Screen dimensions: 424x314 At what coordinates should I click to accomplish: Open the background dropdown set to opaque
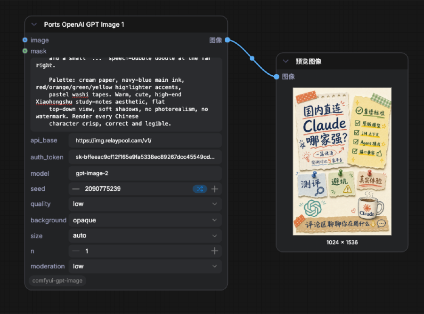click(145, 220)
